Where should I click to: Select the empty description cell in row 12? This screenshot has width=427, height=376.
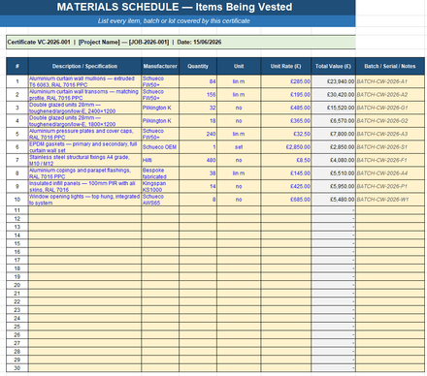pyautogui.click(x=84, y=219)
